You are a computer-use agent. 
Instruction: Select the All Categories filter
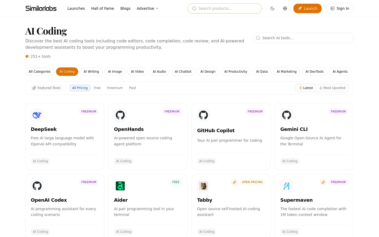[39, 72]
